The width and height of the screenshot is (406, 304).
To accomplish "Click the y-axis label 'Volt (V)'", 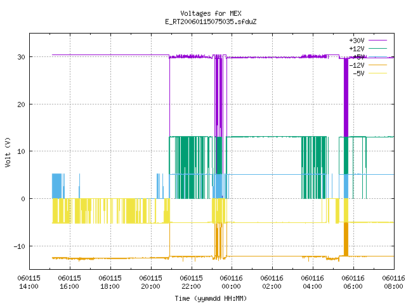I will point(8,152).
